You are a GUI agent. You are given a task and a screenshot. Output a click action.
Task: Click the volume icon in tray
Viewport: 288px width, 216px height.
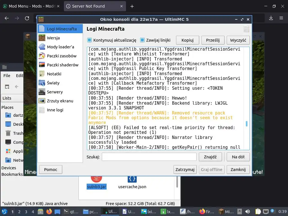coord(247,211)
